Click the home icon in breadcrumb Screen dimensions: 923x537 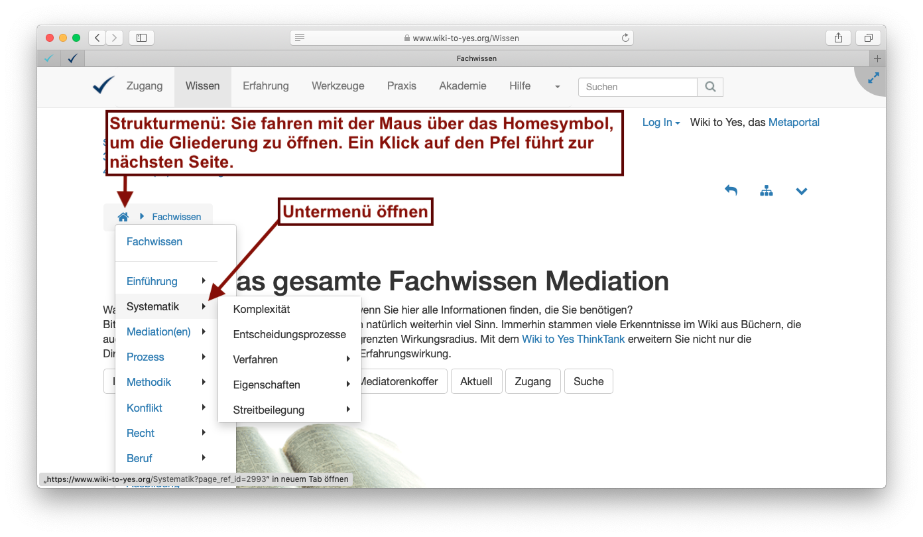pos(123,217)
